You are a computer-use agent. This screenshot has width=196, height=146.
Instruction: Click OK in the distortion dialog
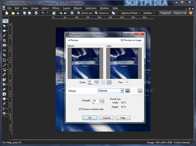[90, 118]
